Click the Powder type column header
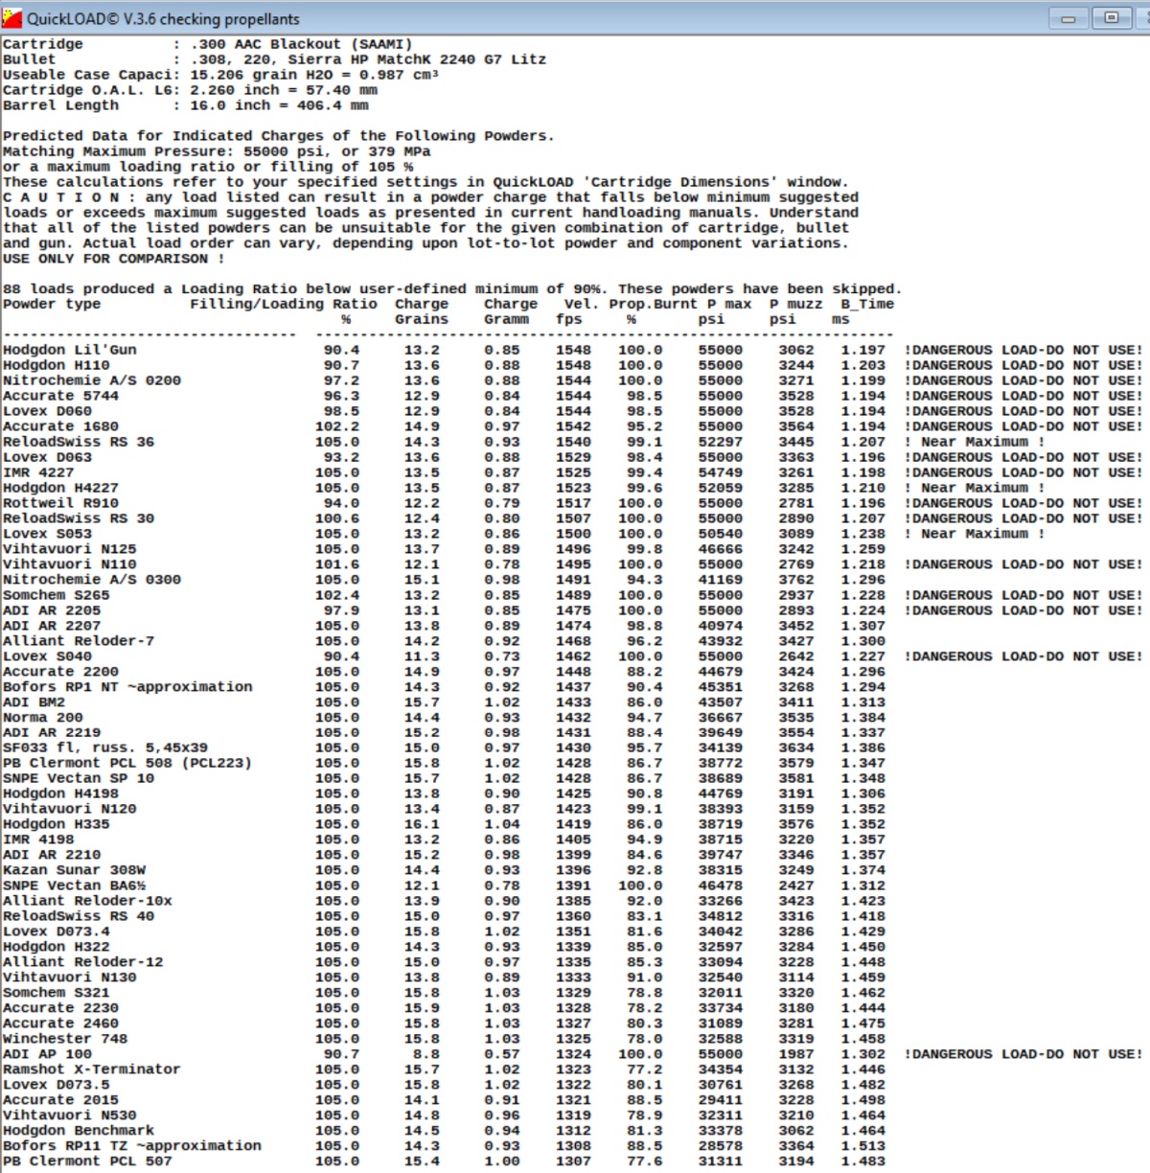 [52, 304]
